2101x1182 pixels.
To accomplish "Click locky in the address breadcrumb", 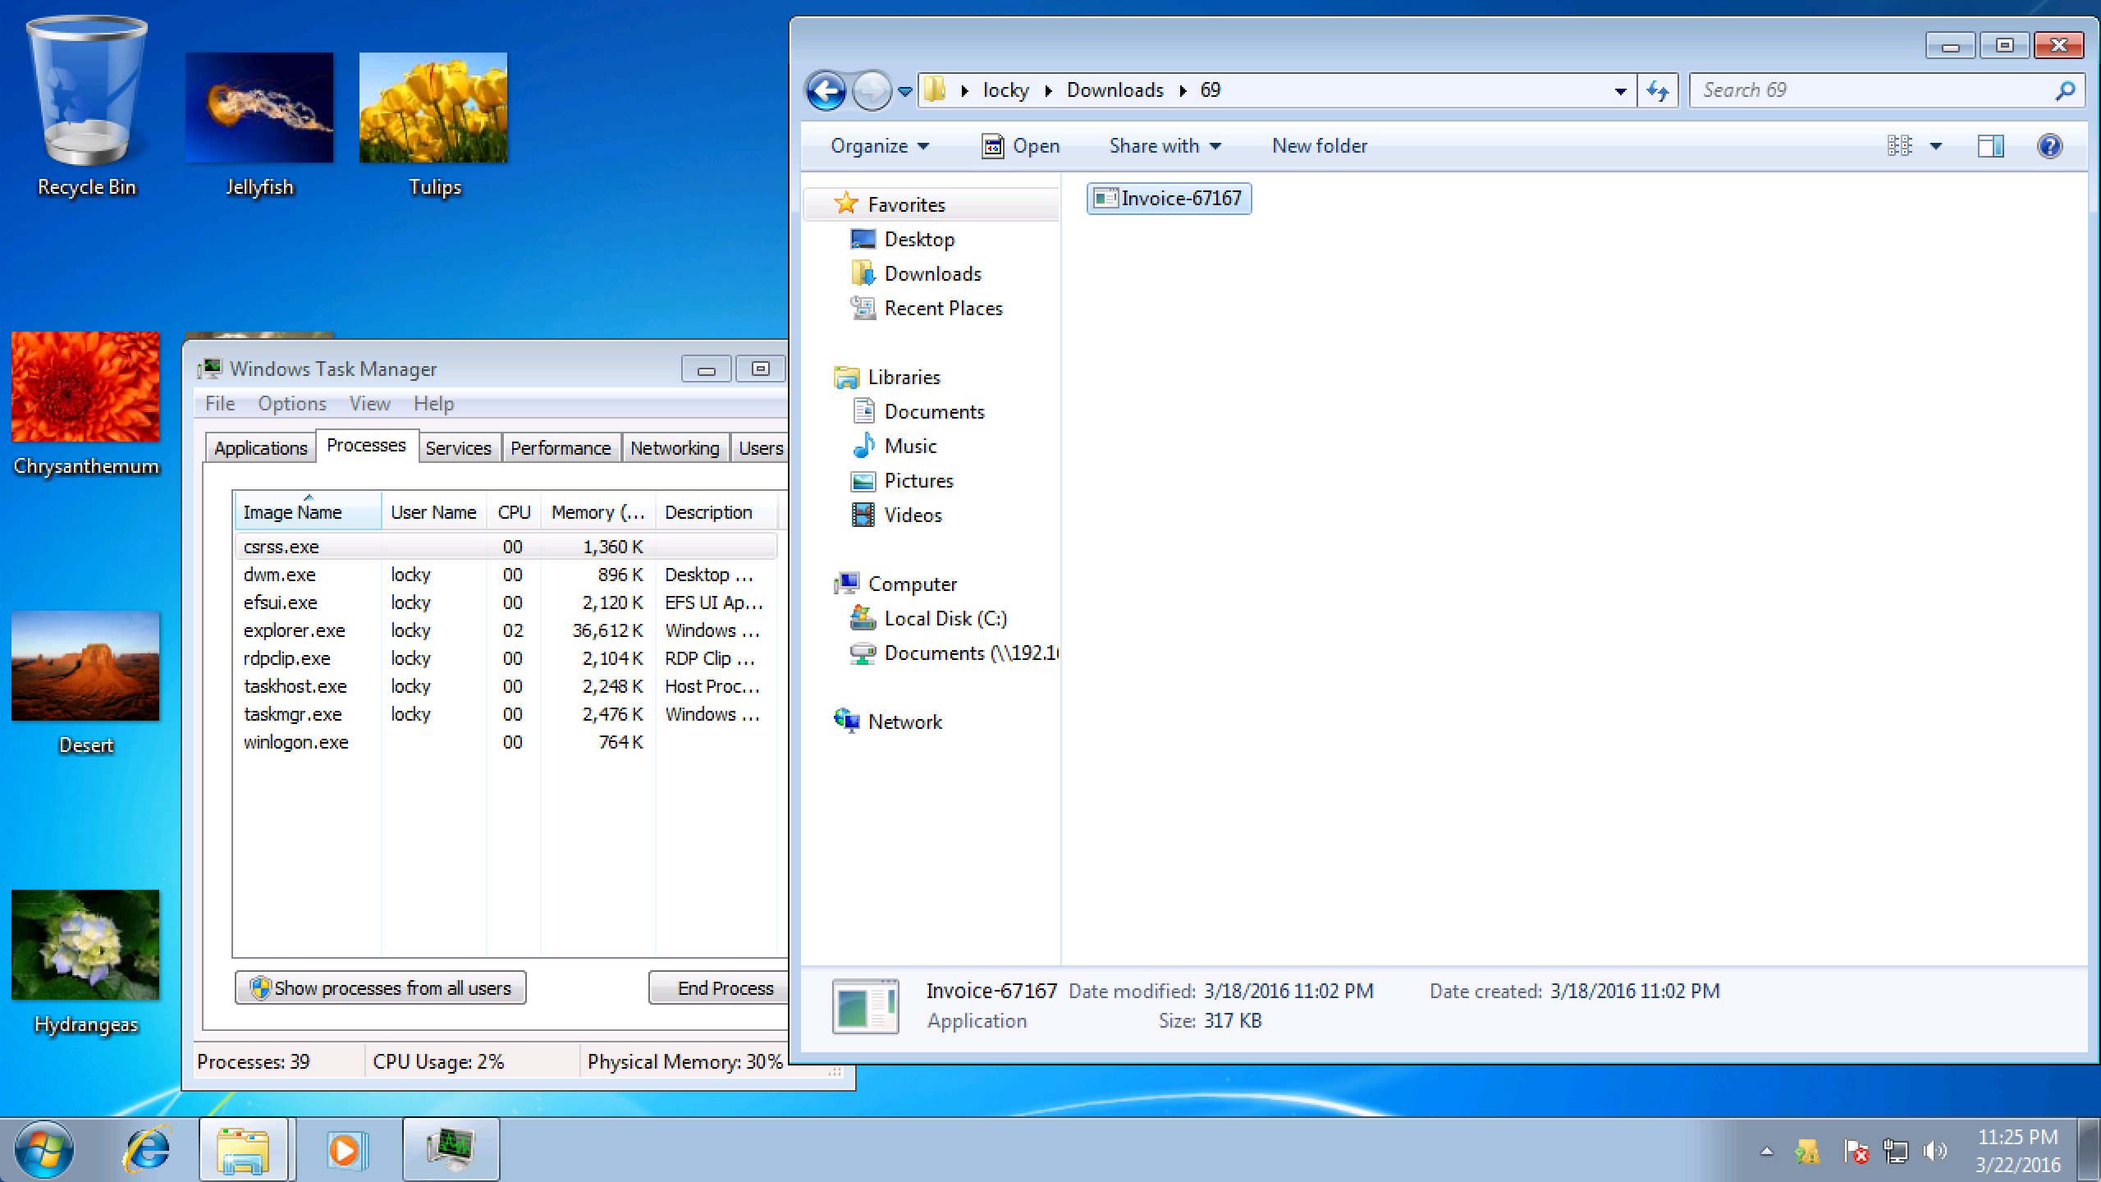I will click(1005, 90).
